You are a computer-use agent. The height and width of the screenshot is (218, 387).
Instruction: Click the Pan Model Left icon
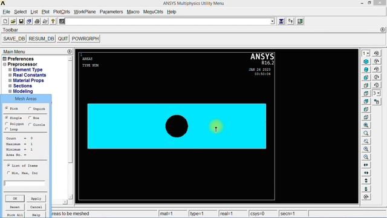pos(366,165)
